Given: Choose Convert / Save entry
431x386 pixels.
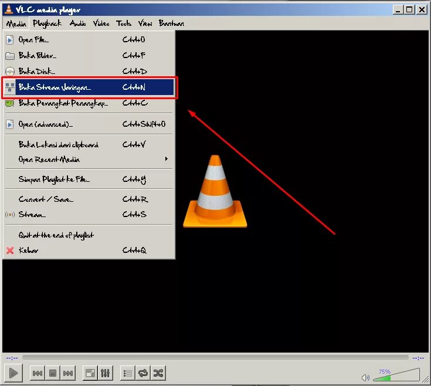Looking at the screenshot, I should (x=89, y=199).
